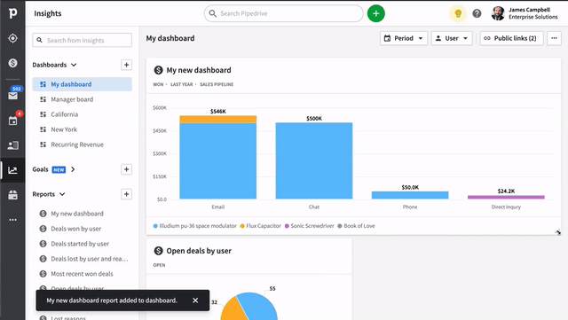
Task: Click the Phone bar in the chart
Action: coord(410,195)
